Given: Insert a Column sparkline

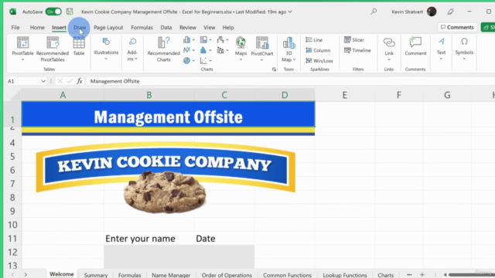Looking at the screenshot, I should point(318,50).
